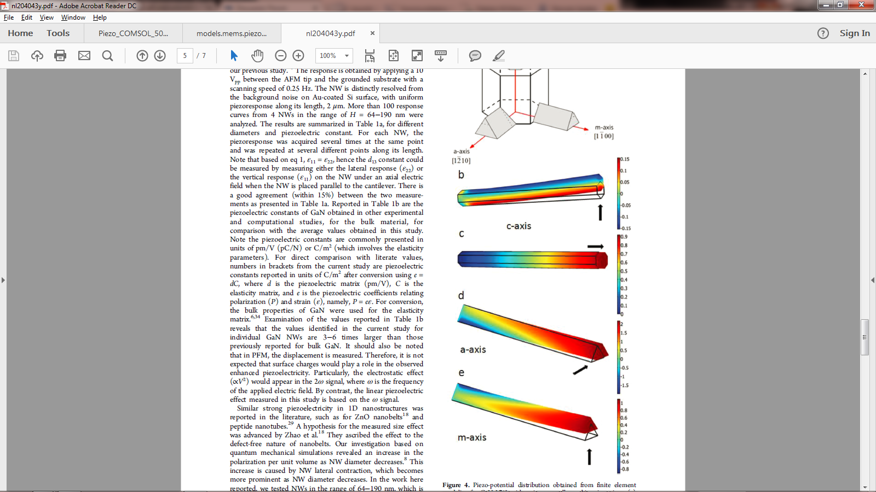Add a sticky note comment
Viewport: 876px width, 492px height.
pyautogui.click(x=475, y=56)
